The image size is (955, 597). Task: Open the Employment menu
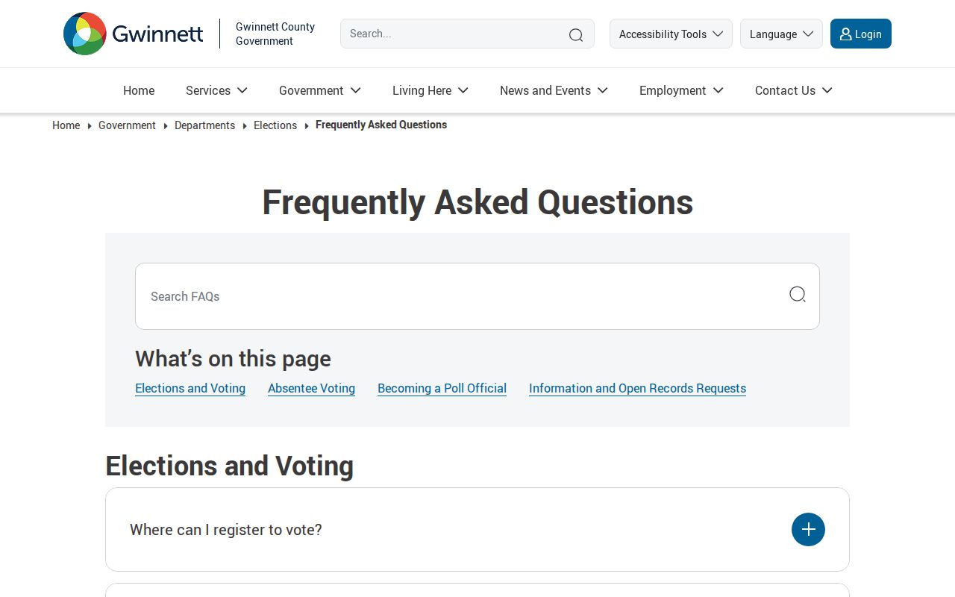(x=681, y=90)
